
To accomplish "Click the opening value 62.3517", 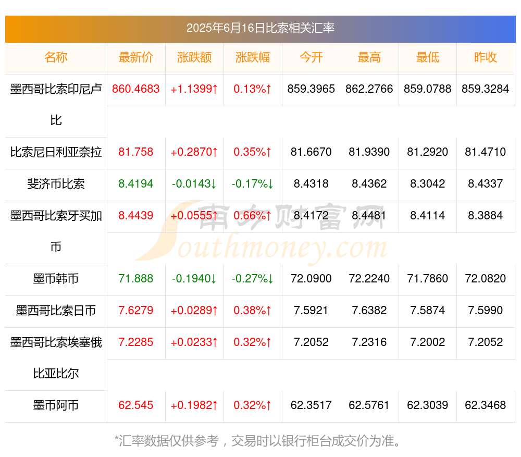I will (311, 405).
